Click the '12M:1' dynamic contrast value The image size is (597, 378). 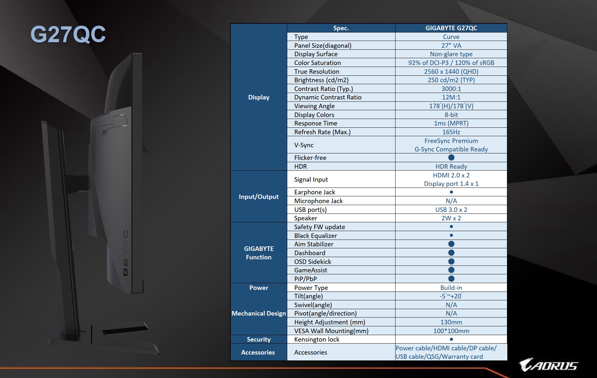[x=451, y=97]
